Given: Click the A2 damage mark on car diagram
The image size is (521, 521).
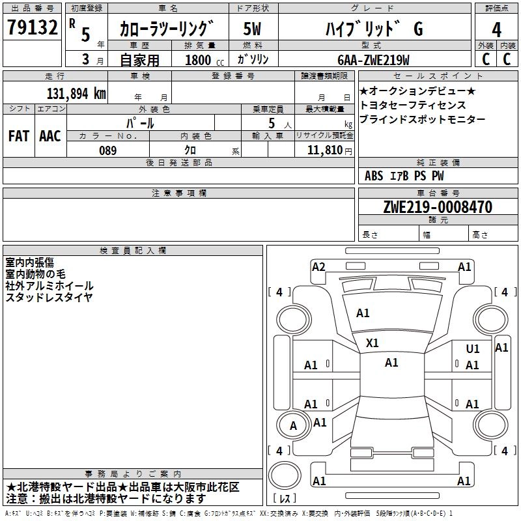Looking at the screenshot, I should click(318, 266).
